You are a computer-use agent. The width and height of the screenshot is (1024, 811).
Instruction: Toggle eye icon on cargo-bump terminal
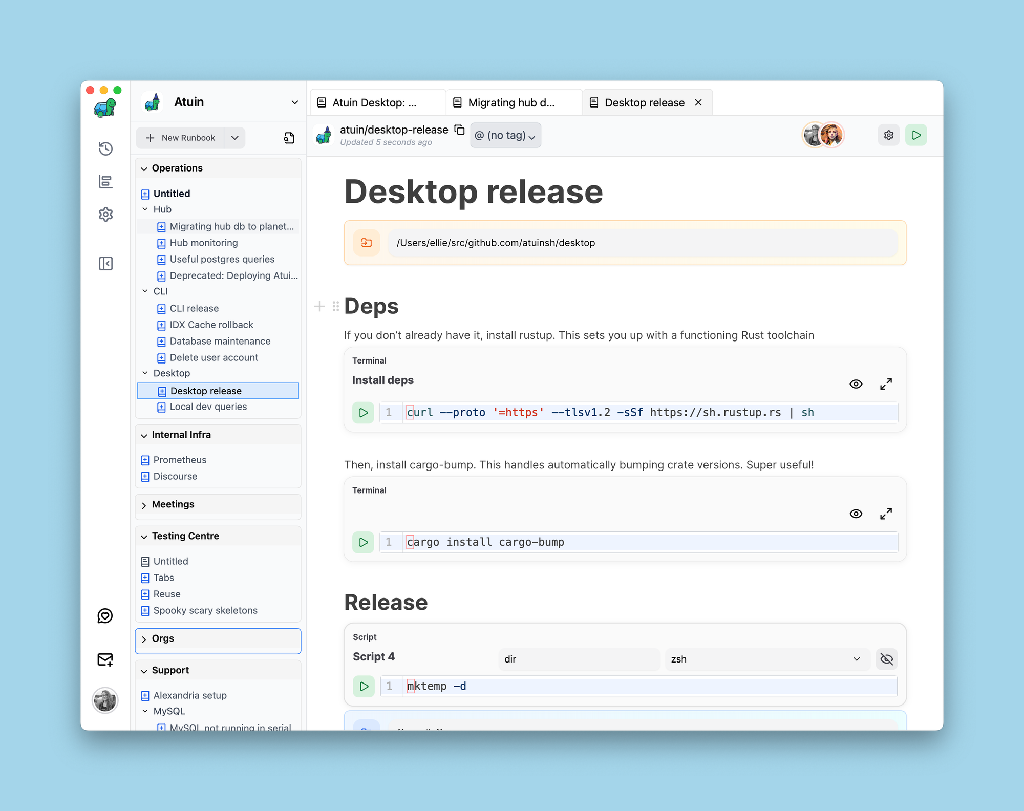(856, 514)
